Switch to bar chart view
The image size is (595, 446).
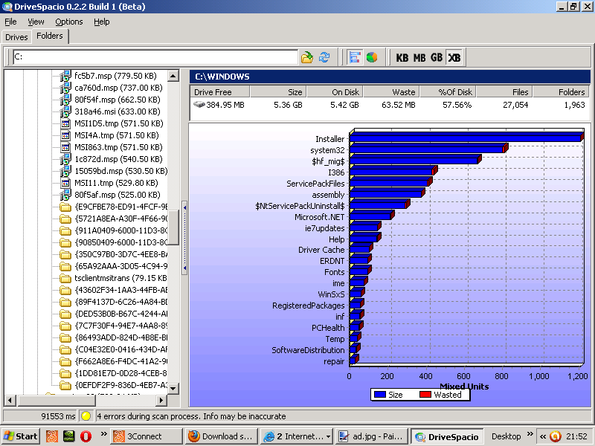click(x=355, y=57)
